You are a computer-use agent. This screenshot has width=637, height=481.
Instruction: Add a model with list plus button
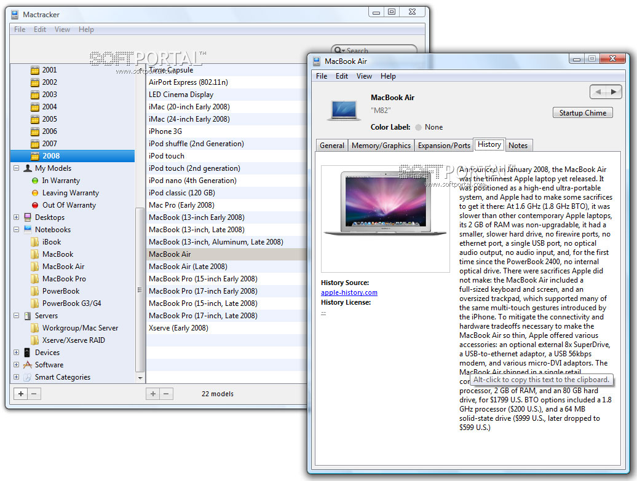152,394
